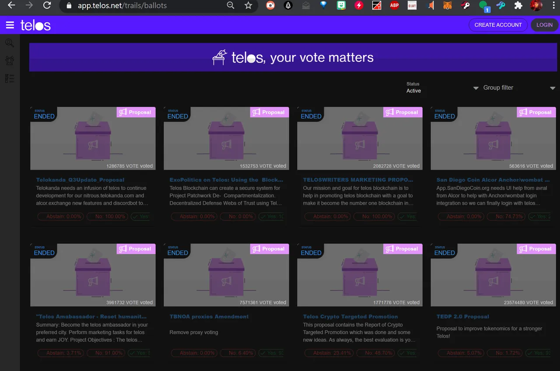
Task: Click the No: 74.73% chip on San Diego Coin
Action: tap(507, 216)
